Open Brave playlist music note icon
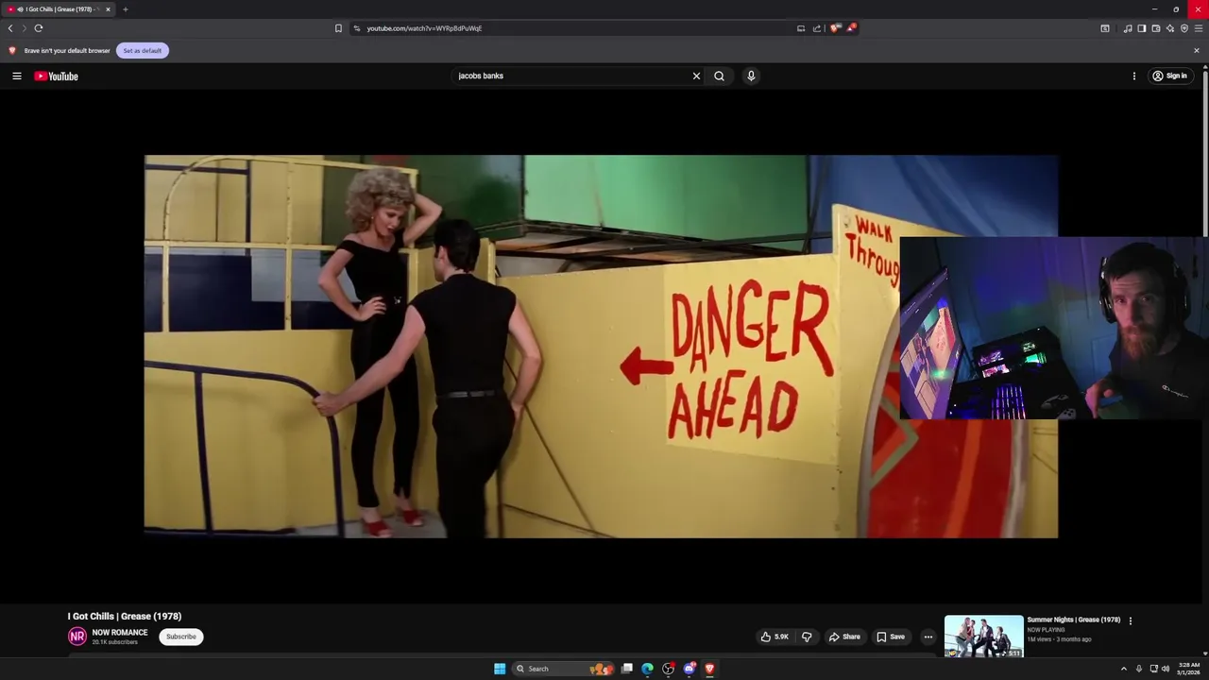Image resolution: width=1209 pixels, height=680 pixels. [1128, 28]
